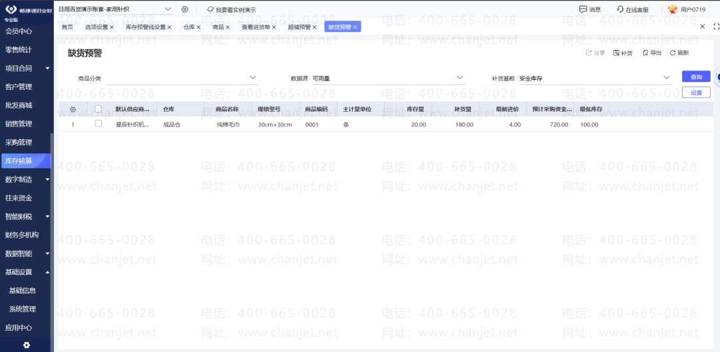This screenshot has width=720, height=352.
Task: Open the gear icon at sidebar bottom
Action: coord(27,345)
